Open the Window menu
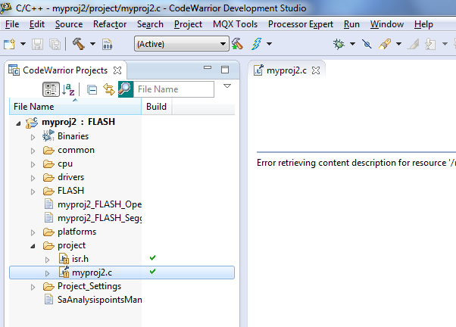The width and height of the screenshot is (456, 327). tap(387, 24)
